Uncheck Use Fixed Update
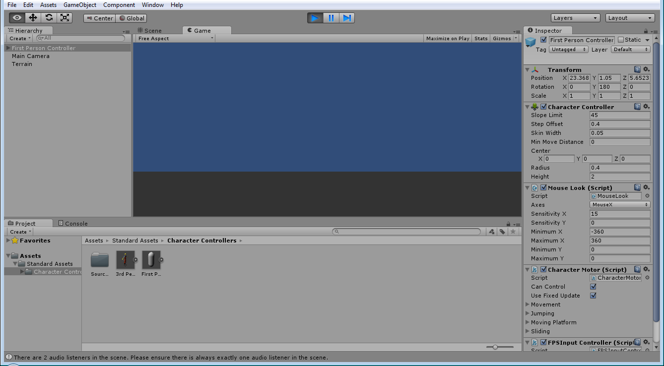This screenshot has width=664, height=366. 594,295
